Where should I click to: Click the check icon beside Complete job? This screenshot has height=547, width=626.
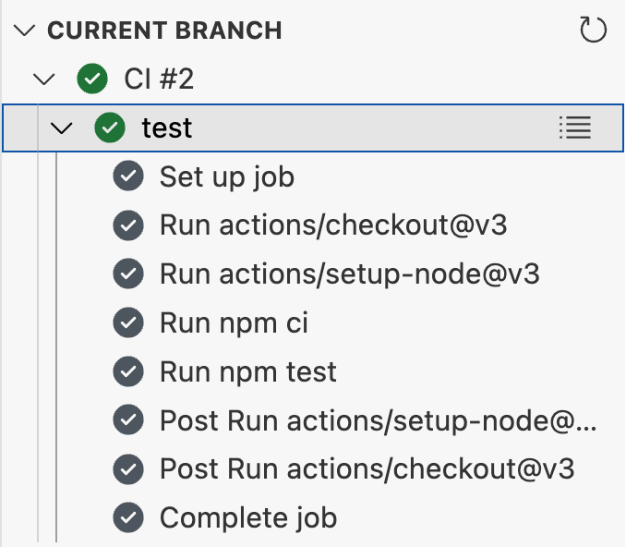pos(127,518)
